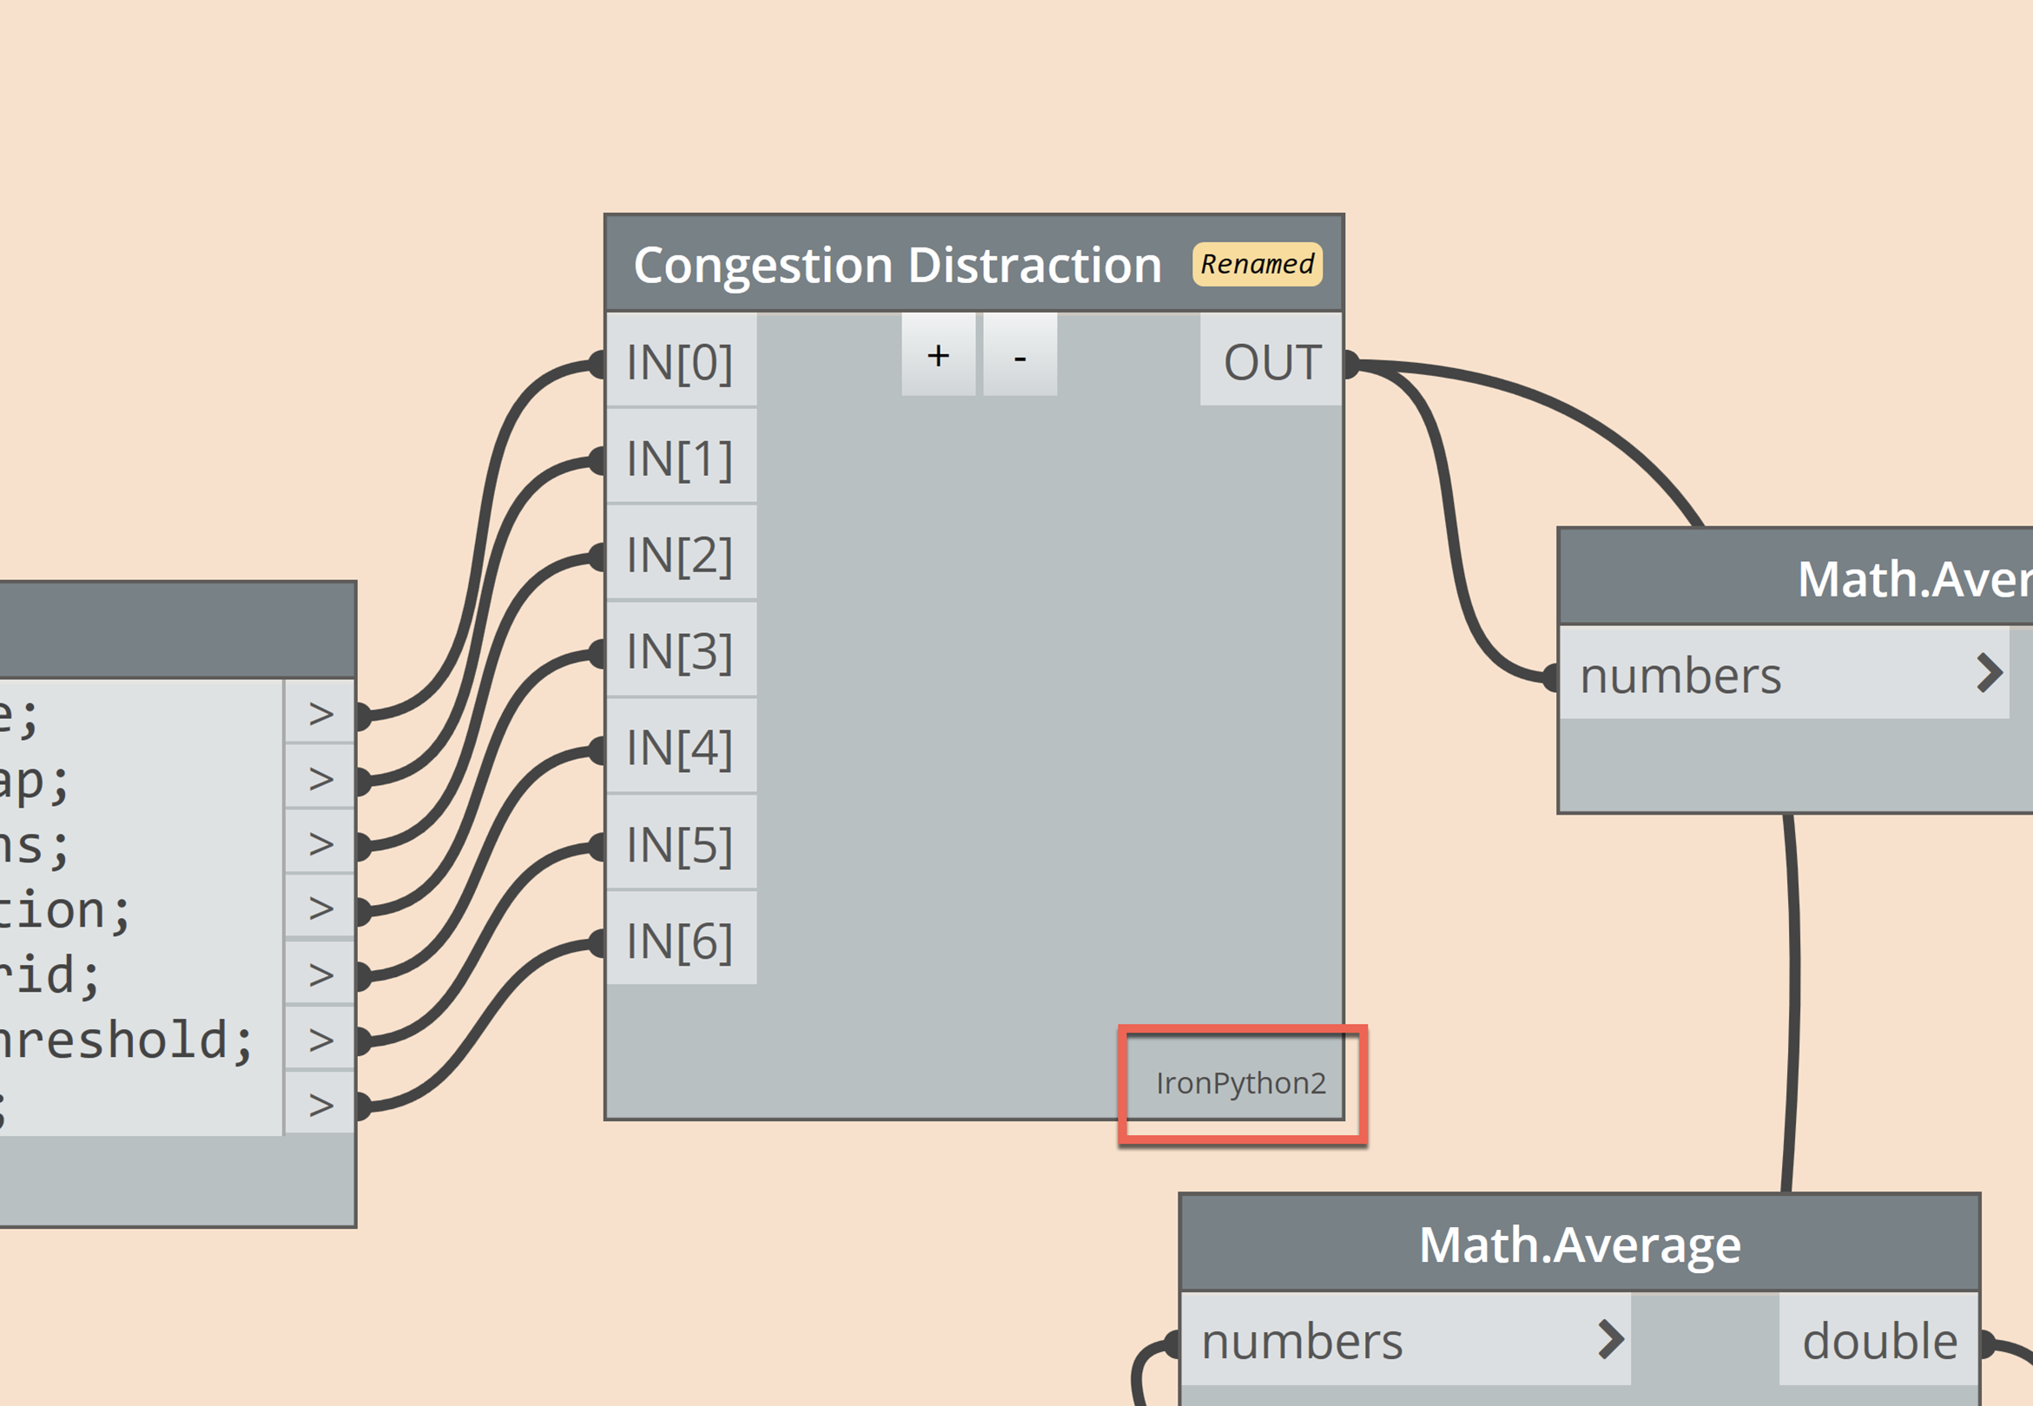The height and width of the screenshot is (1406, 2033).
Task: Click the plus button to add input
Action: [938, 356]
